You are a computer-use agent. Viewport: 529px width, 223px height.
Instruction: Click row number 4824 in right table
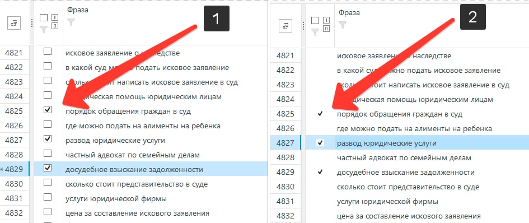[x=285, y=100]
